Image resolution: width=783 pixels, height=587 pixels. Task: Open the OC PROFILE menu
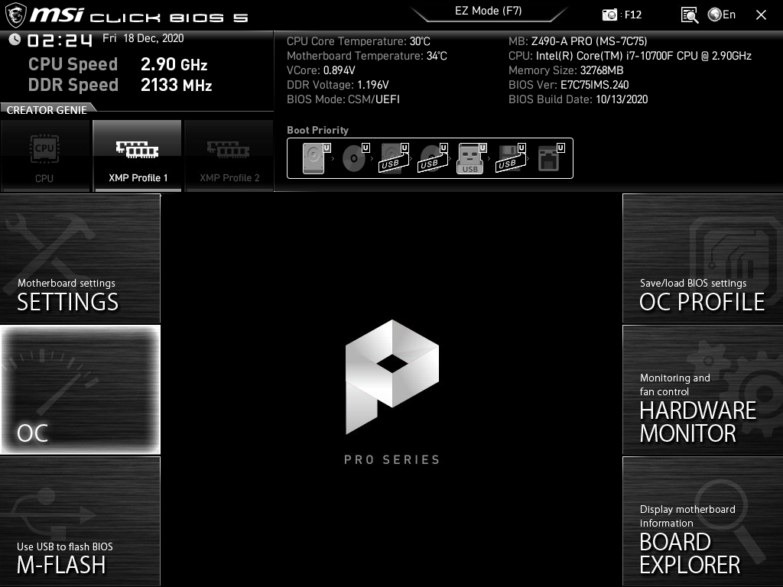pyautogui.click(x=703, y=258)
